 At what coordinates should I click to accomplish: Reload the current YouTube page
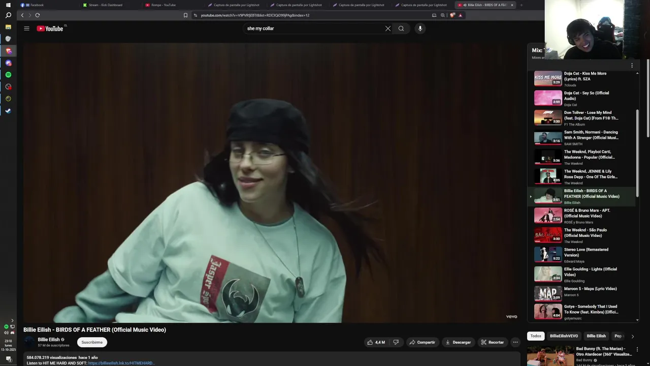coord(38,15)
